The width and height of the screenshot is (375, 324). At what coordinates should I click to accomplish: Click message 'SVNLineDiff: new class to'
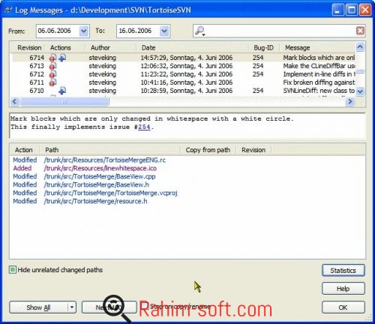coord(319,91)
